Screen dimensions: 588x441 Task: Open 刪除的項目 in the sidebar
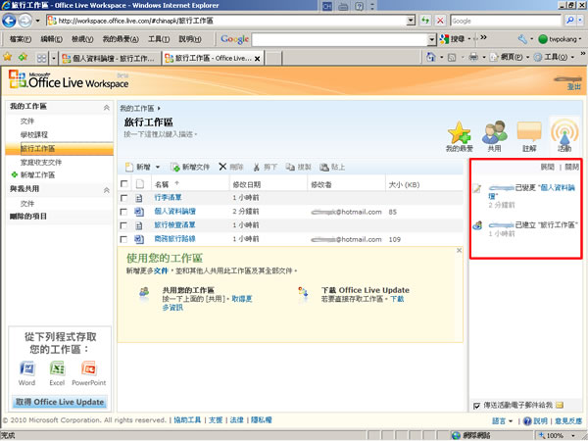(28, 216)
